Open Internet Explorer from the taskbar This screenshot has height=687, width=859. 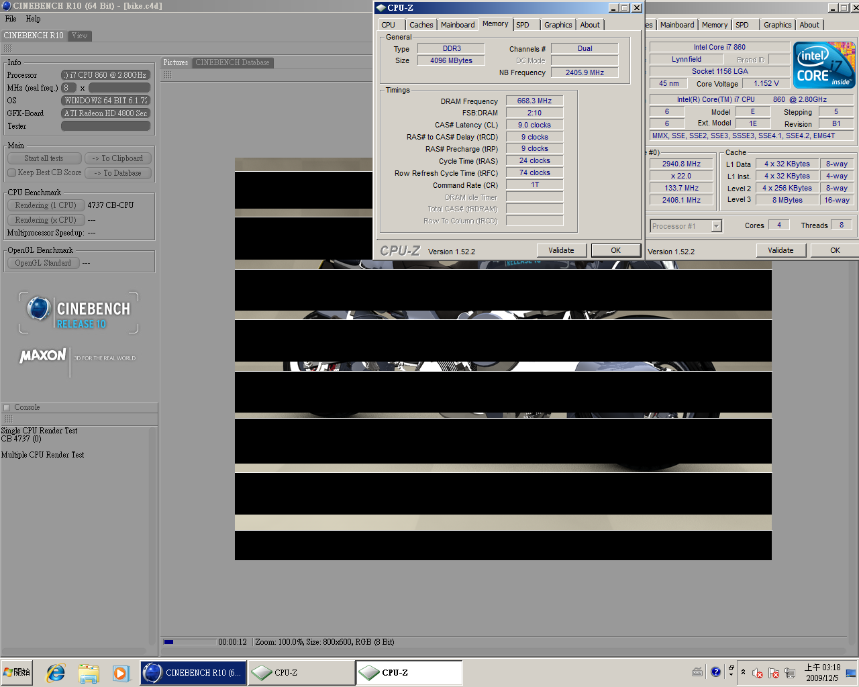point(56,672)
